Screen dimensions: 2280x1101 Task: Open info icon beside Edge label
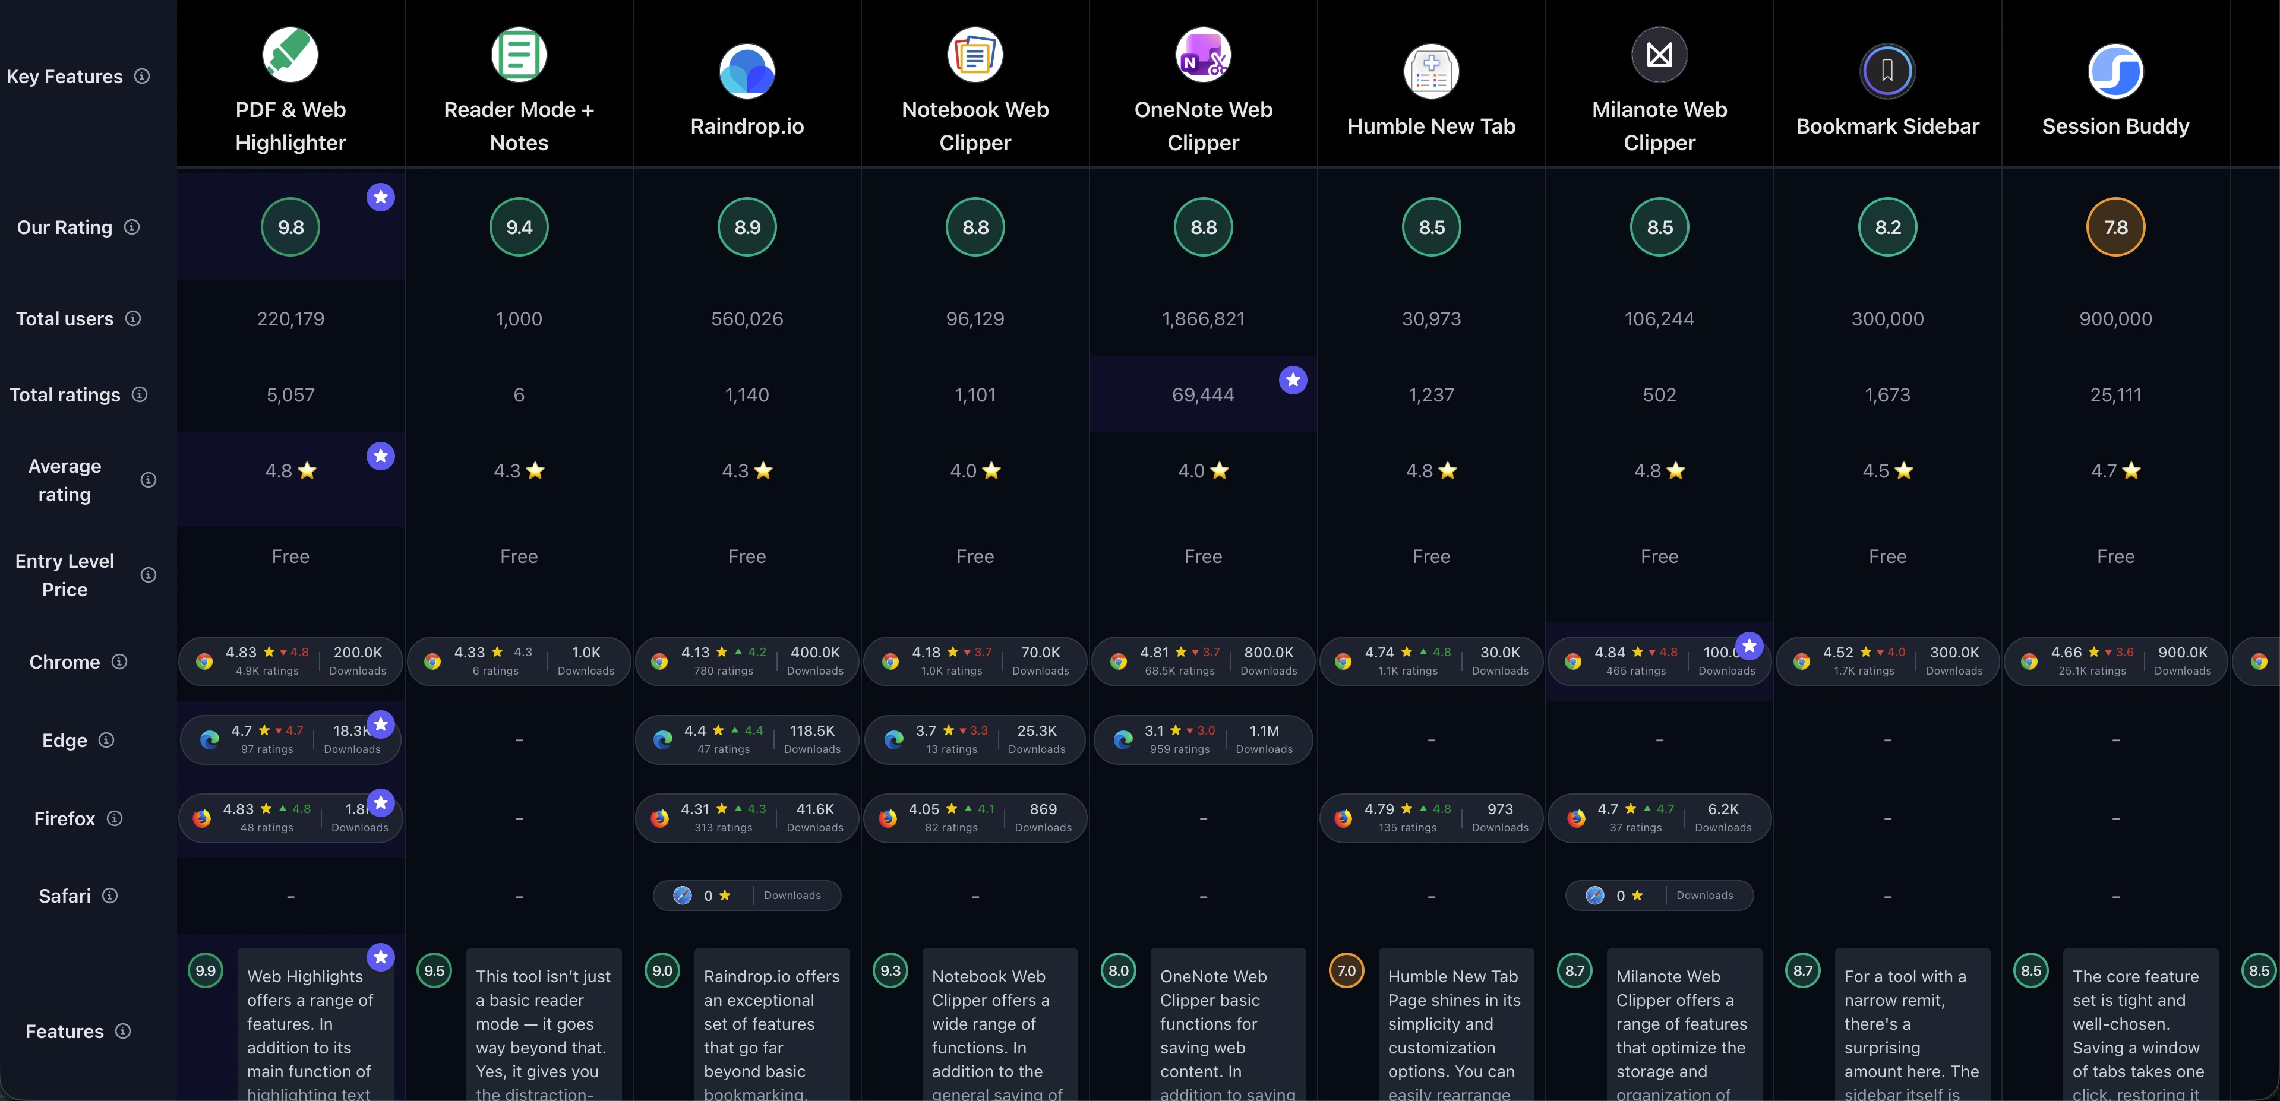point(106,740)
